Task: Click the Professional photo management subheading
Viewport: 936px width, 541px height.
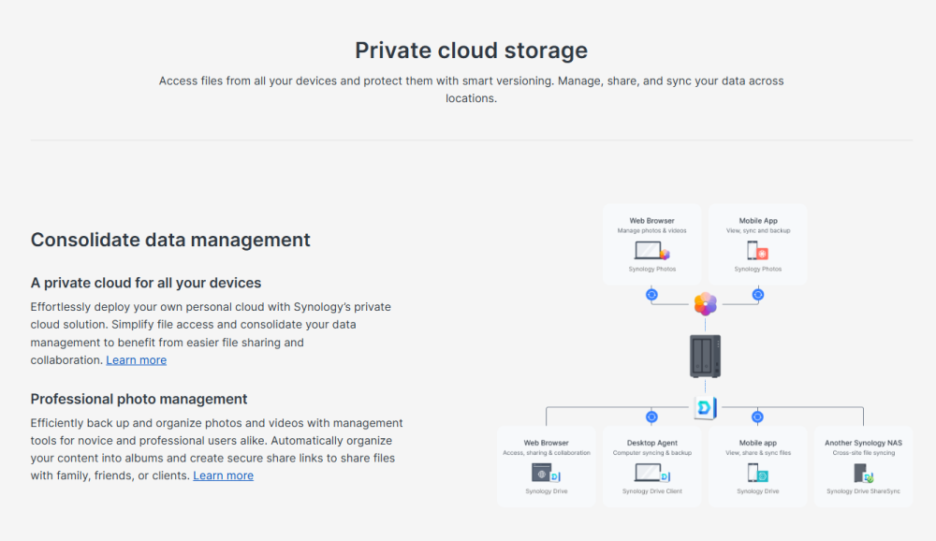Action: 139,399
